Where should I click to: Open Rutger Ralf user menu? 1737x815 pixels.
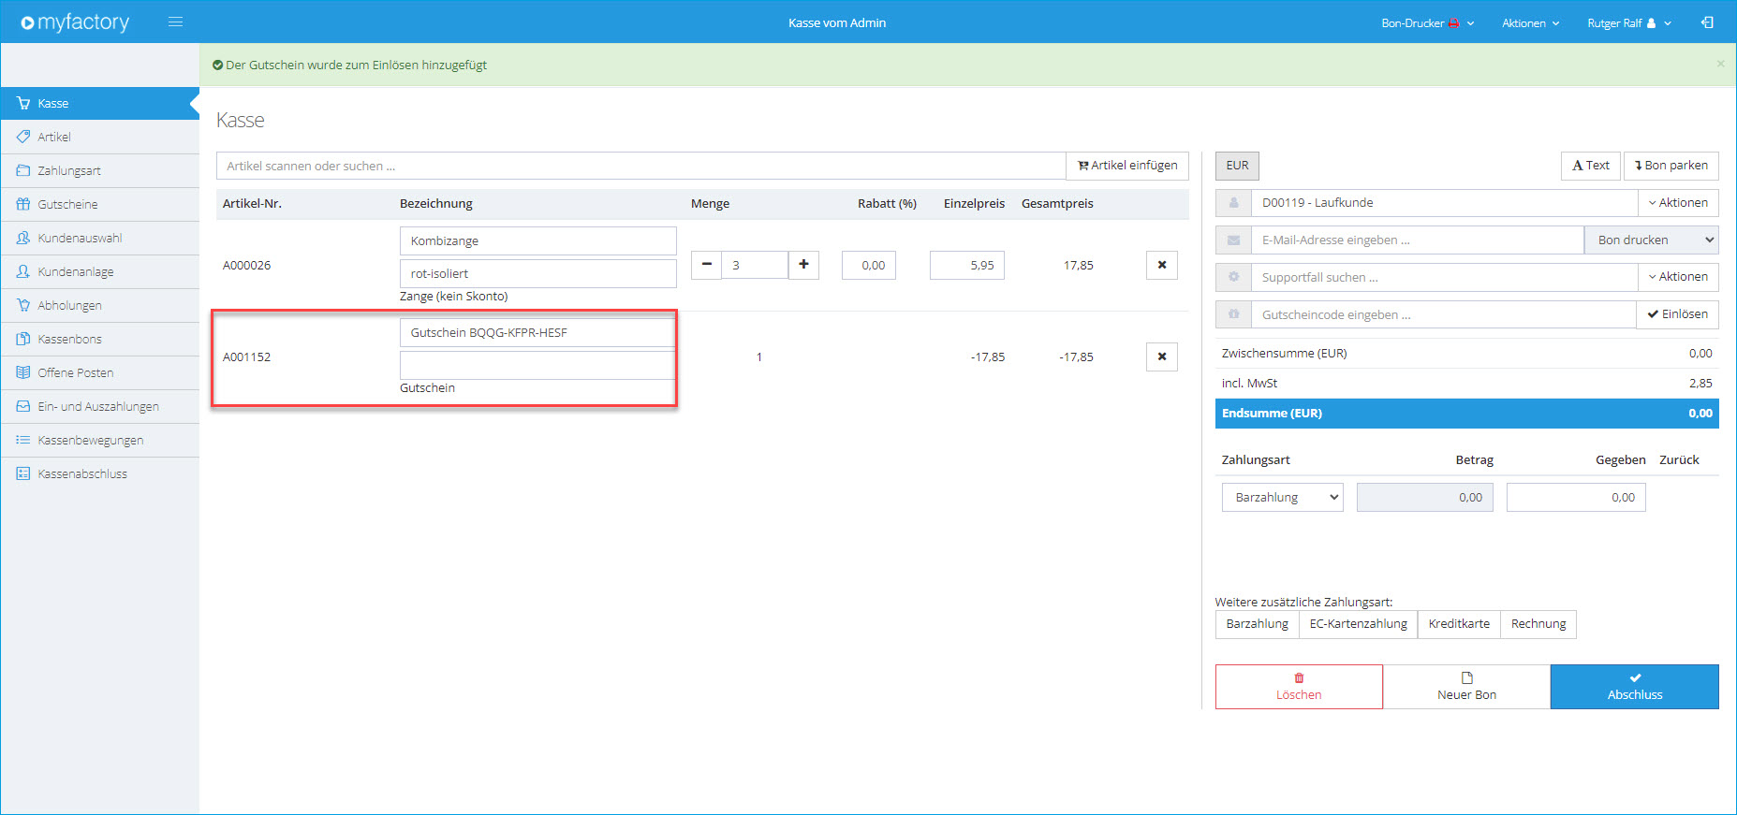point(1628,22)
